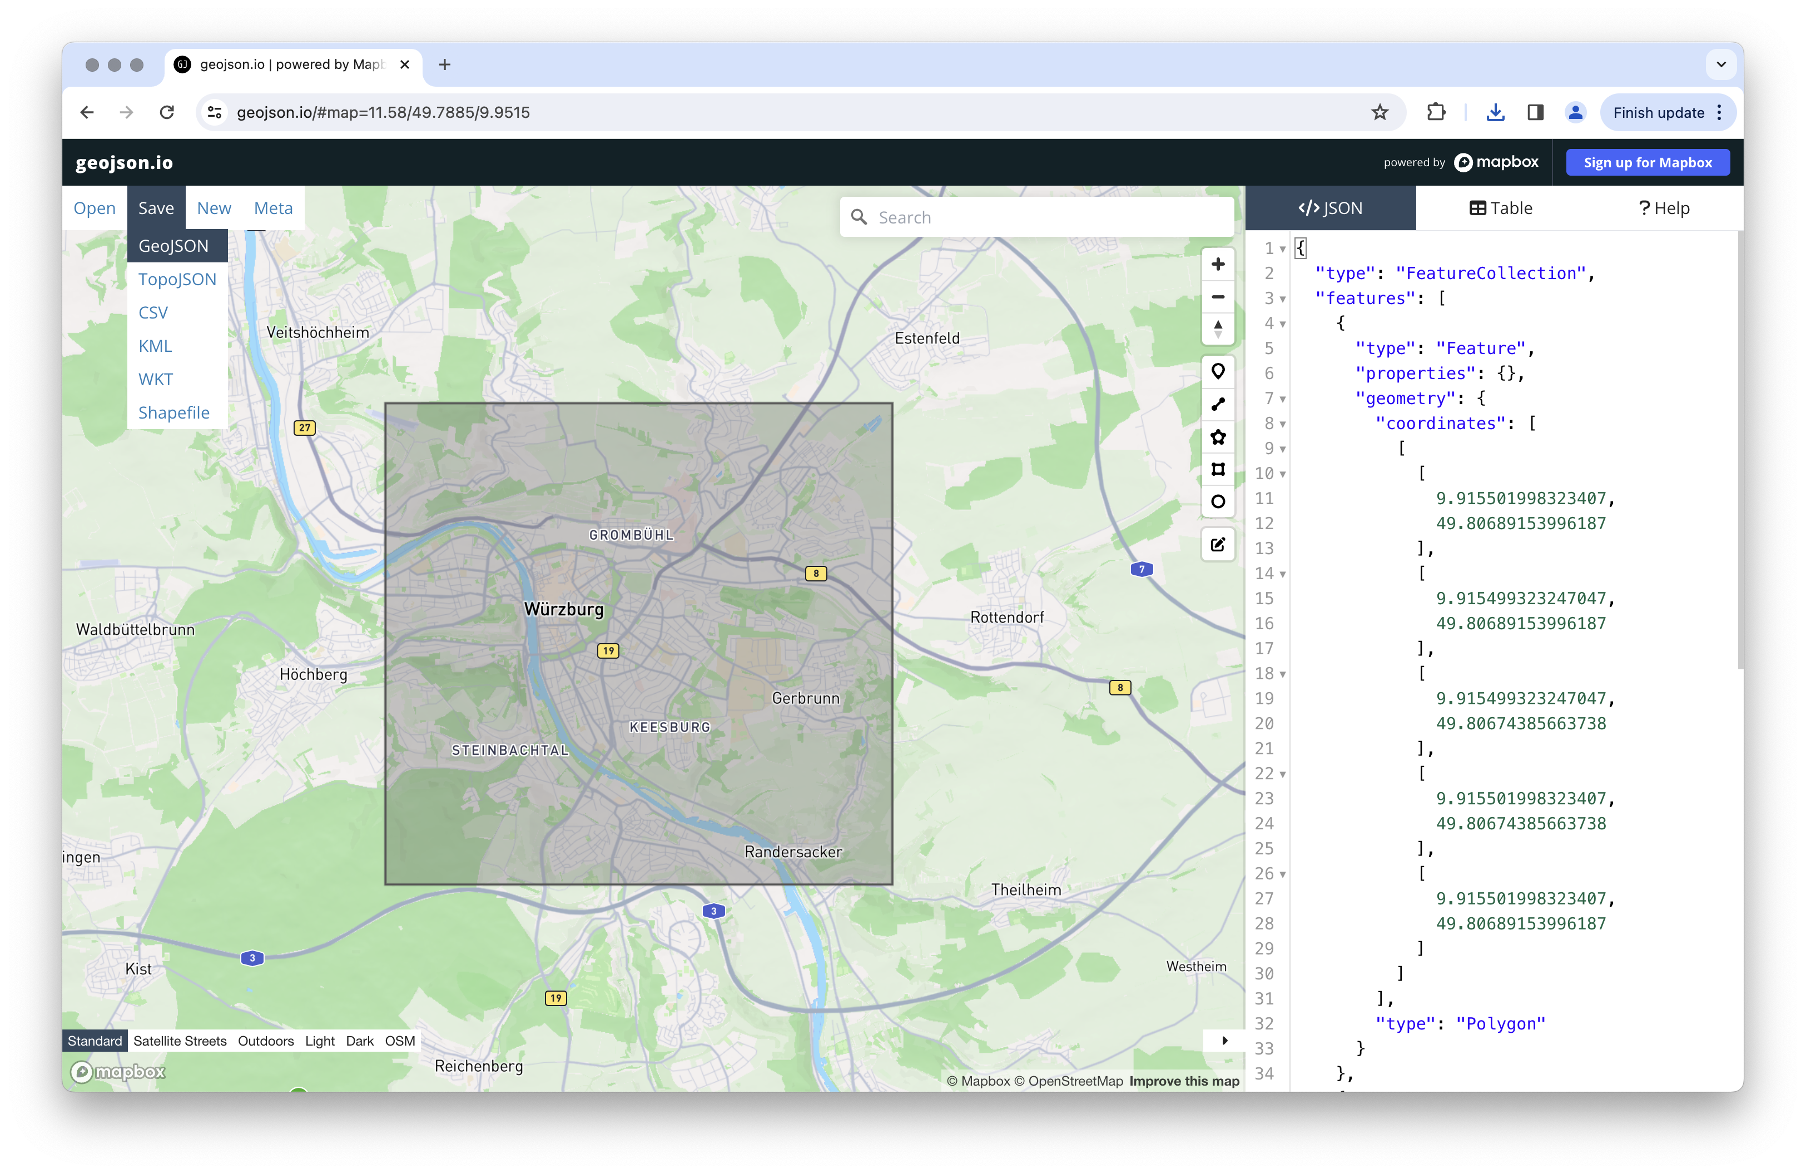Image resolution: width=1806 pixels, height=1174 pixels.
Task: Select the draw polygon tool
Action: pyautogui.click(x=1217, y=437)
